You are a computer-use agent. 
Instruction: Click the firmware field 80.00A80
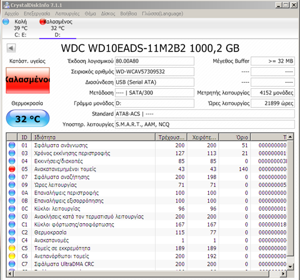click(x=155, y=61)
